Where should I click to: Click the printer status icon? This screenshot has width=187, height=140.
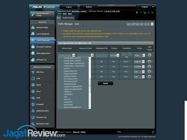[x=153, y=13]
